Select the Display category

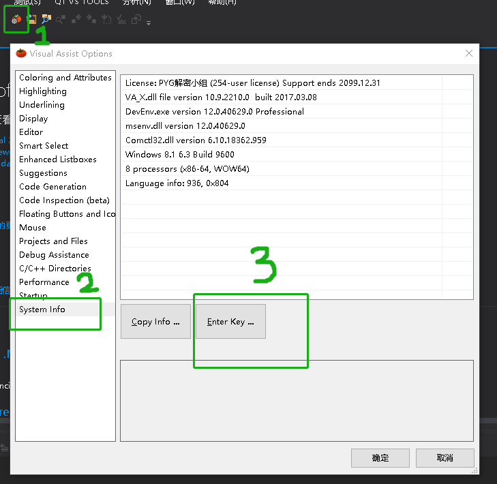(65, 119)
